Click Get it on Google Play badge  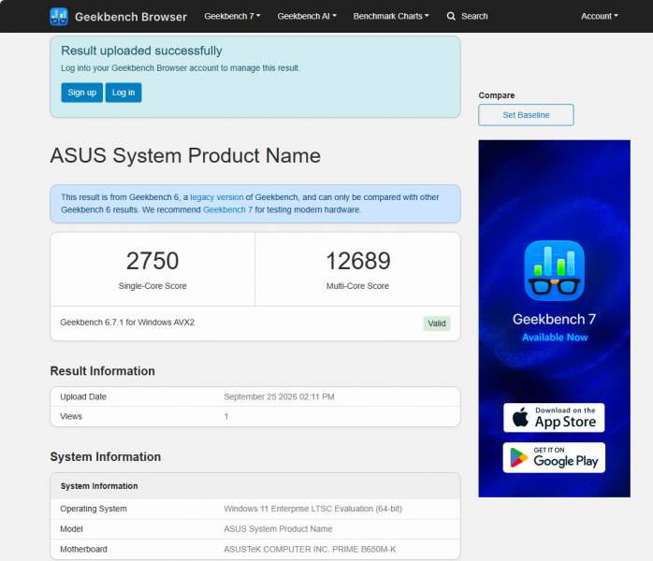tap(554, 457)
